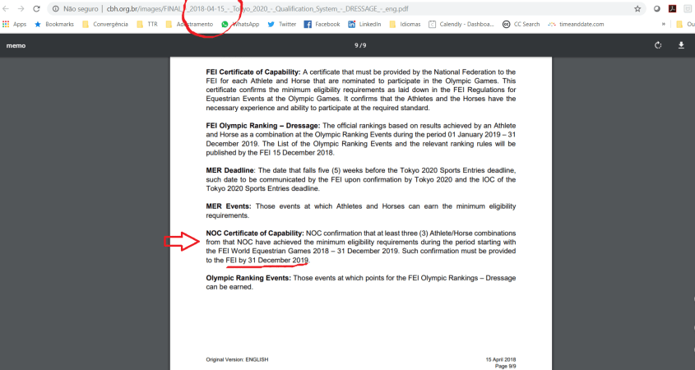Bookmark this page with the star icon
This screenshot has width=695, height=370.
[637, 8]
